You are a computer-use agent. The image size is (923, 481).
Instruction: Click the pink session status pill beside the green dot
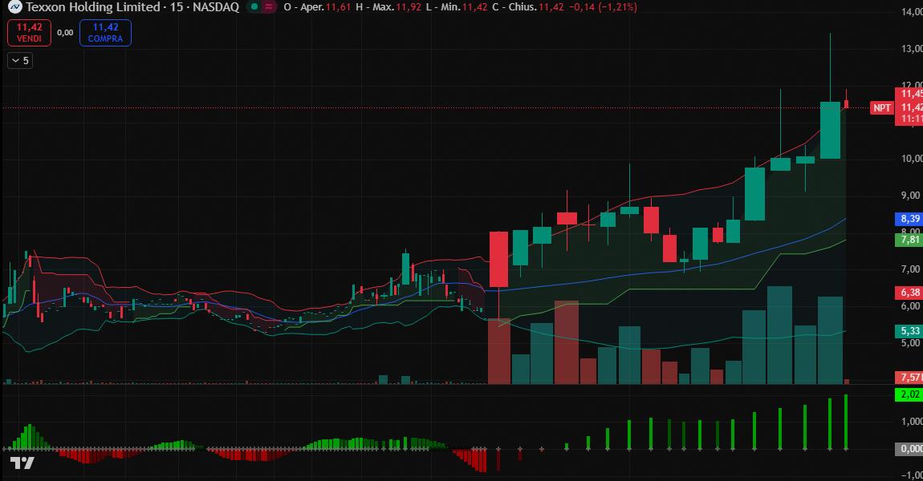coord(270,7)
